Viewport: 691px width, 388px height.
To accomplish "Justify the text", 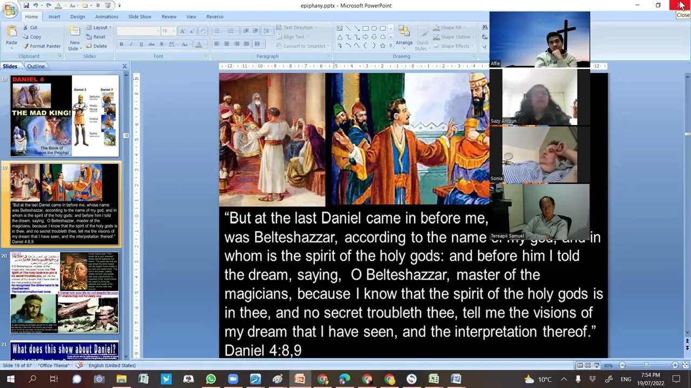I will coord(247,44).
